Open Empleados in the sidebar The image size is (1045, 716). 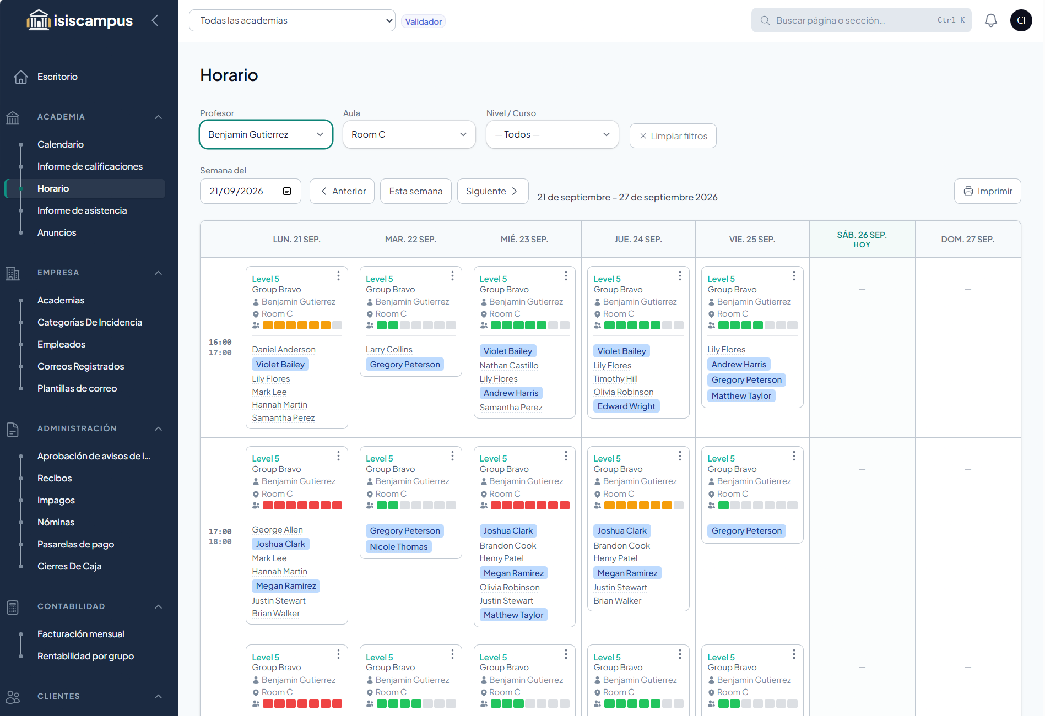point(61,344)
